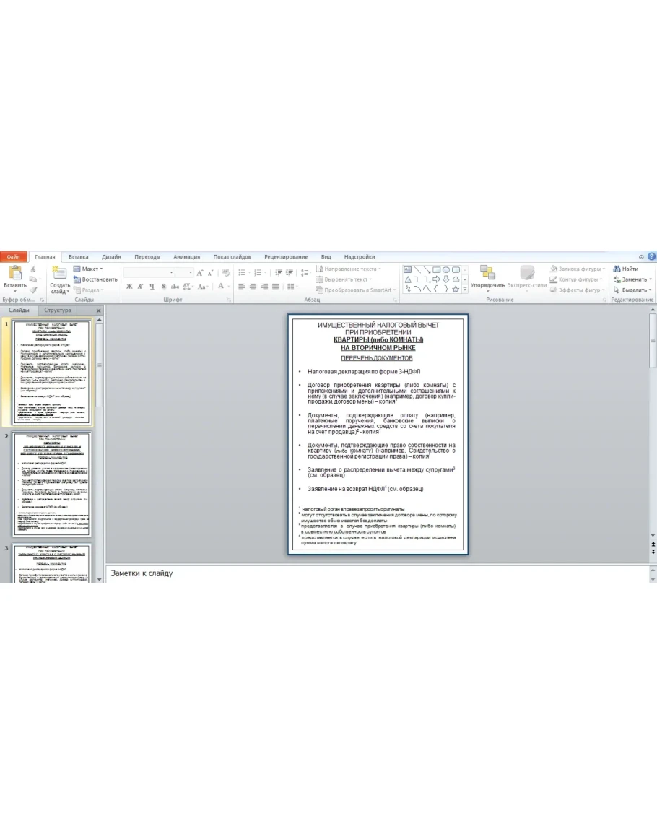Open the Layout (Макет) dropdown
657x834 pixels.
pyautogui.click(x=88, y=269)
